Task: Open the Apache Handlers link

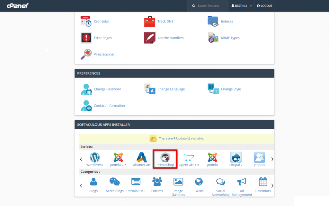Action: point(170,38)
